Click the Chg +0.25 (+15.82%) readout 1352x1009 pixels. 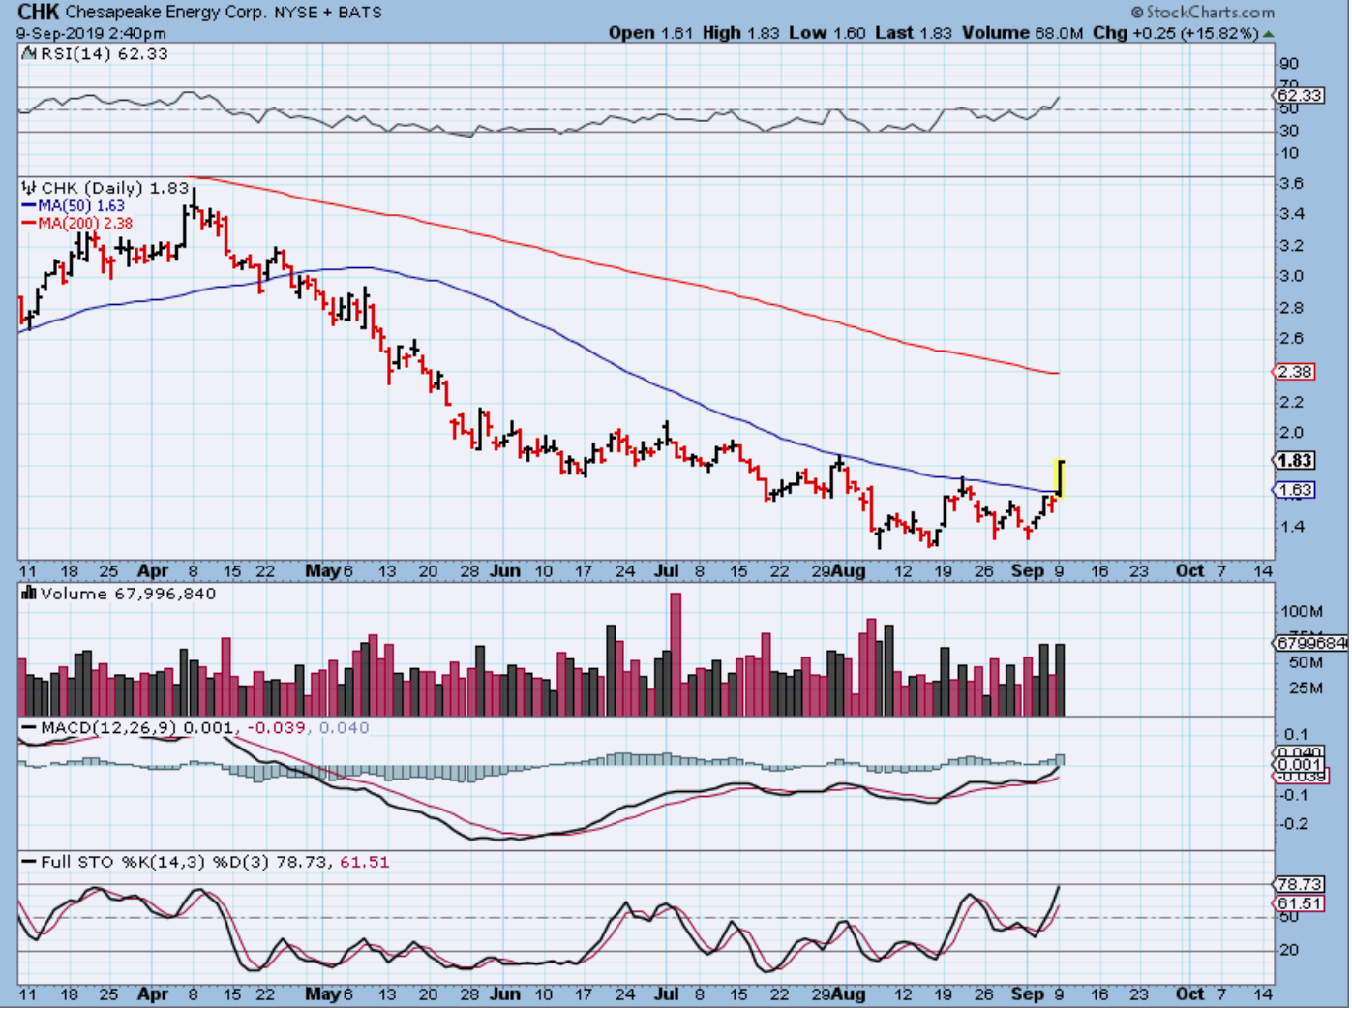click(x=1176, y=33)
